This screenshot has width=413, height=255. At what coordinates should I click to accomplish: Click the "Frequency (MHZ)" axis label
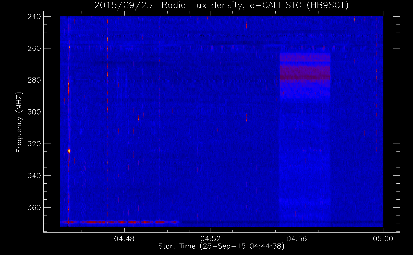[x=19, y=122]
